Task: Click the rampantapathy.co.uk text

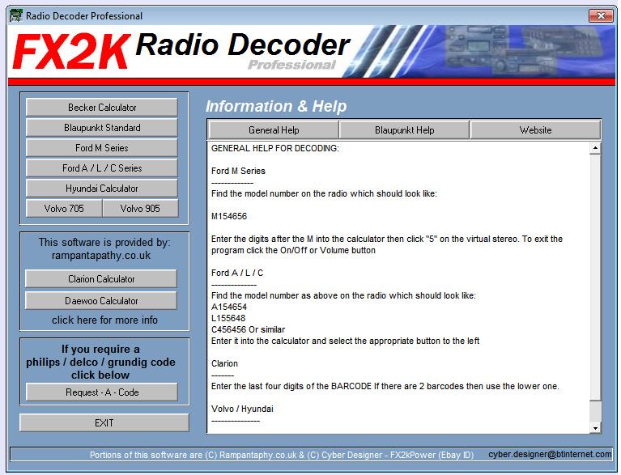Action: 101,256
